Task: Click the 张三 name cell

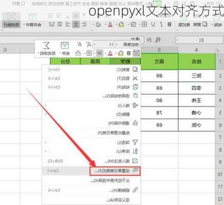Action: [x=196, y=76]
